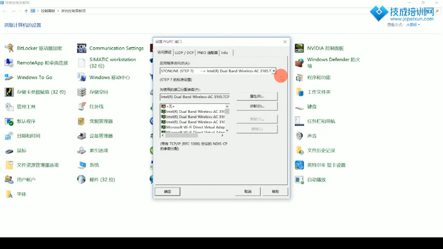Open 任务栏和导航 icon
This screenshot has width=443, height=249.
(x=299, y=122)
